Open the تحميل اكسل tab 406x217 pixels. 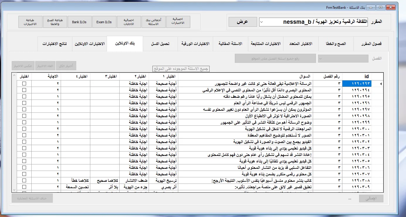160,44
